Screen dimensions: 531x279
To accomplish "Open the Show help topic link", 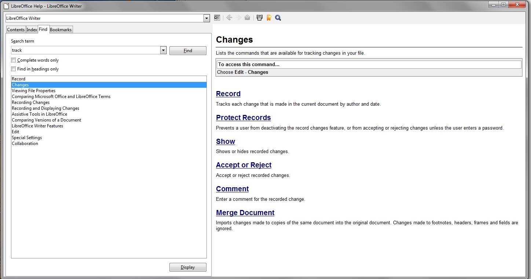I will pyautogui.click(x=226, y=142).
